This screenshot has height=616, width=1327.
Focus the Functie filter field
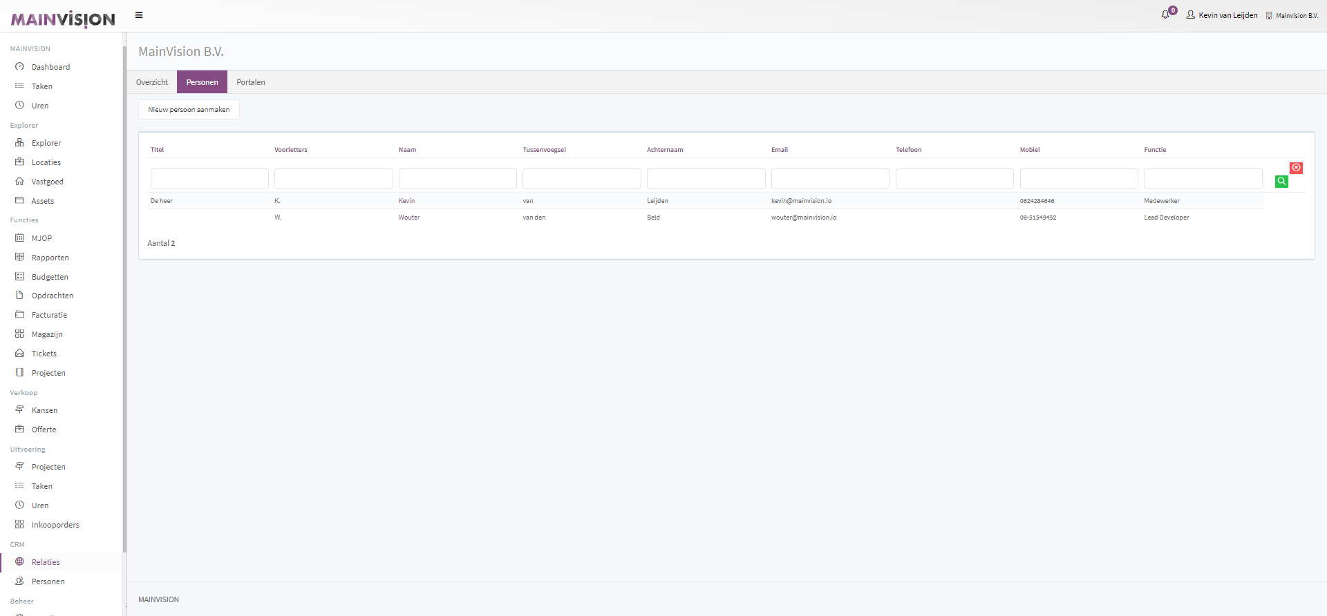pyautogui.click(x=1203, y=179)
